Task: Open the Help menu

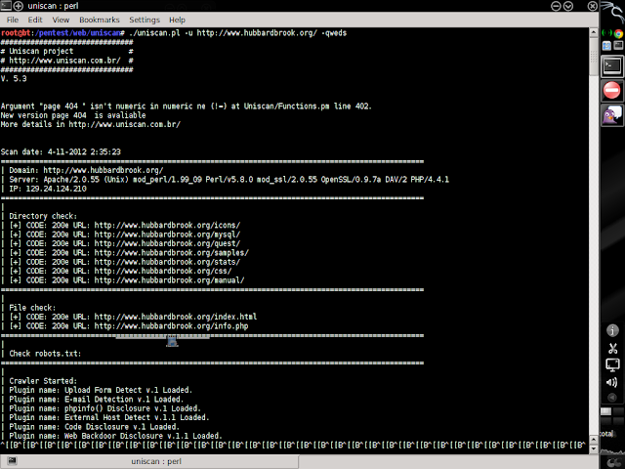Action: pyautogui.click(x=177, y=20)
